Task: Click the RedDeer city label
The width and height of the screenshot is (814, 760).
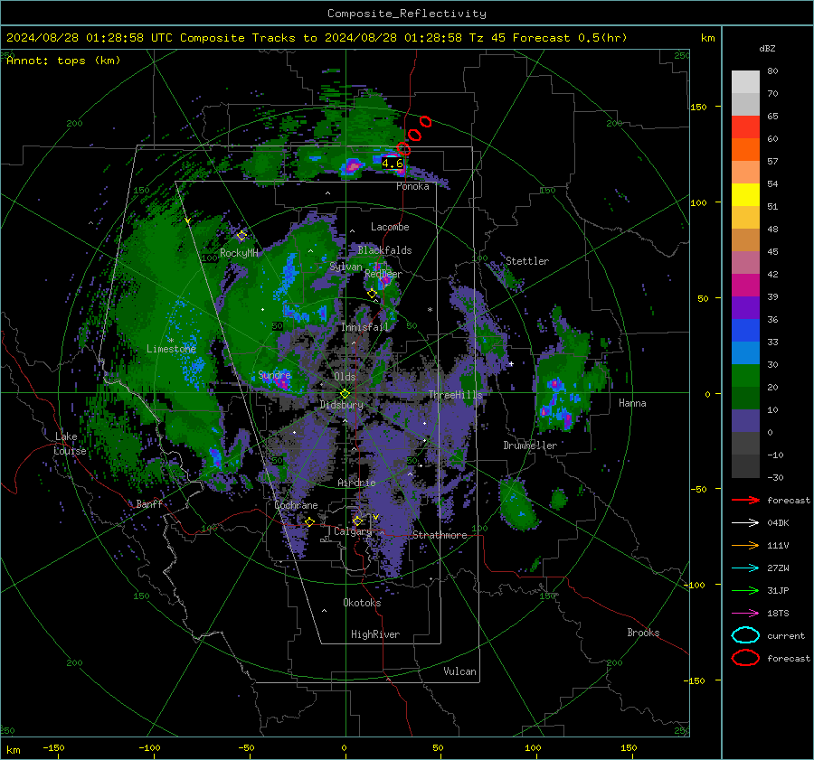Action: pyautogui.click(x=383, y=274)
